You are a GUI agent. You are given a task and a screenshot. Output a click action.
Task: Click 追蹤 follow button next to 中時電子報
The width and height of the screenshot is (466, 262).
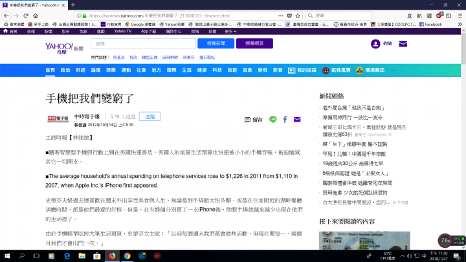[x=150, y=116]
